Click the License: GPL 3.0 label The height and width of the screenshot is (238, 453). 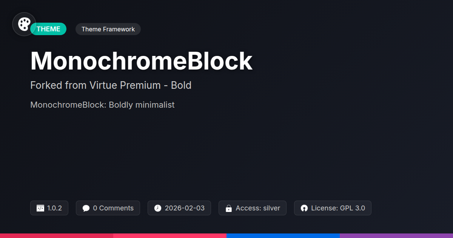tap(338, 208)
